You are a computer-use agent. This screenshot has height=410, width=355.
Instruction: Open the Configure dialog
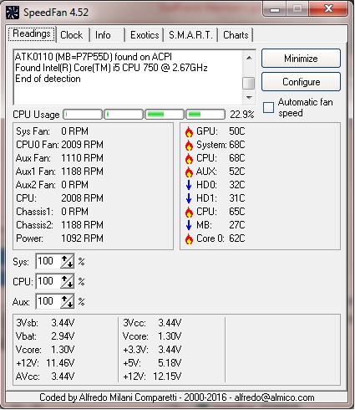coord(301,82)
